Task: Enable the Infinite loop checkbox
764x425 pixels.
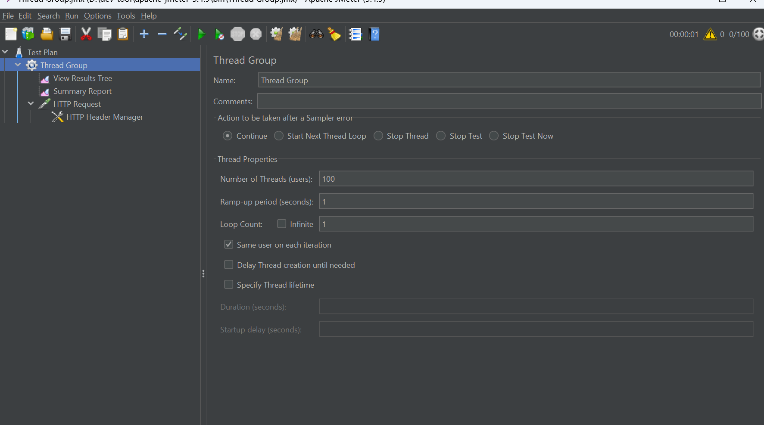Action: pos(282,224)
